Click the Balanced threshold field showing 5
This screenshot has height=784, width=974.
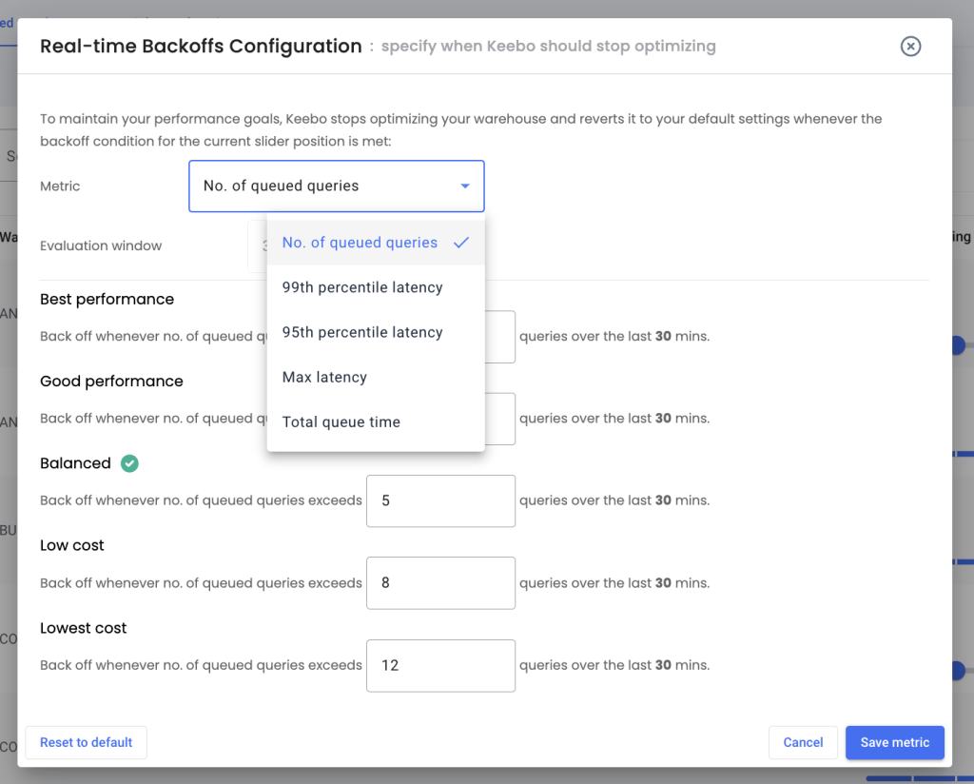pos(440,500)
